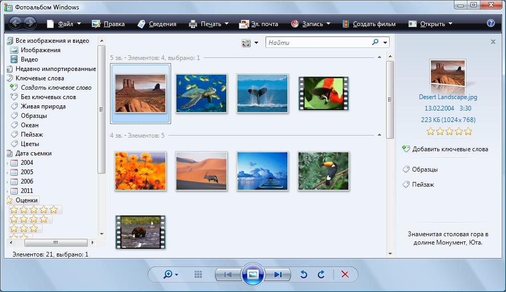Close the info pane with the X
This screenshot has width=506, height=292.
tap(493, 42)
